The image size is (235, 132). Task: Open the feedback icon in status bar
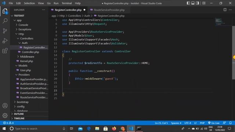coord(224,123)
